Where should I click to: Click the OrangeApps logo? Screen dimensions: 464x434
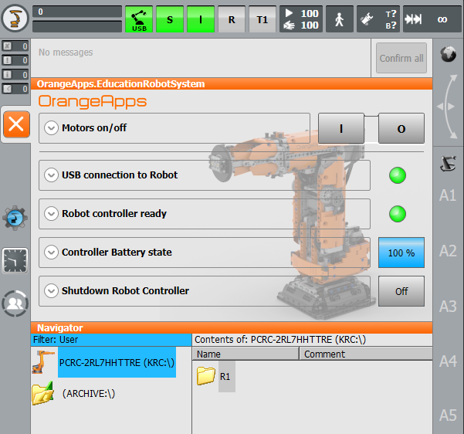93,101
